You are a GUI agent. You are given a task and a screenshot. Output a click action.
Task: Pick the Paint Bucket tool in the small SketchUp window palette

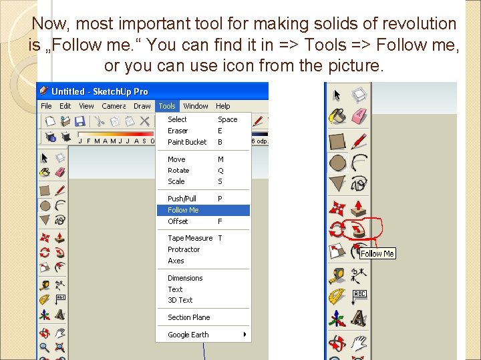click(x=45, y=173)
